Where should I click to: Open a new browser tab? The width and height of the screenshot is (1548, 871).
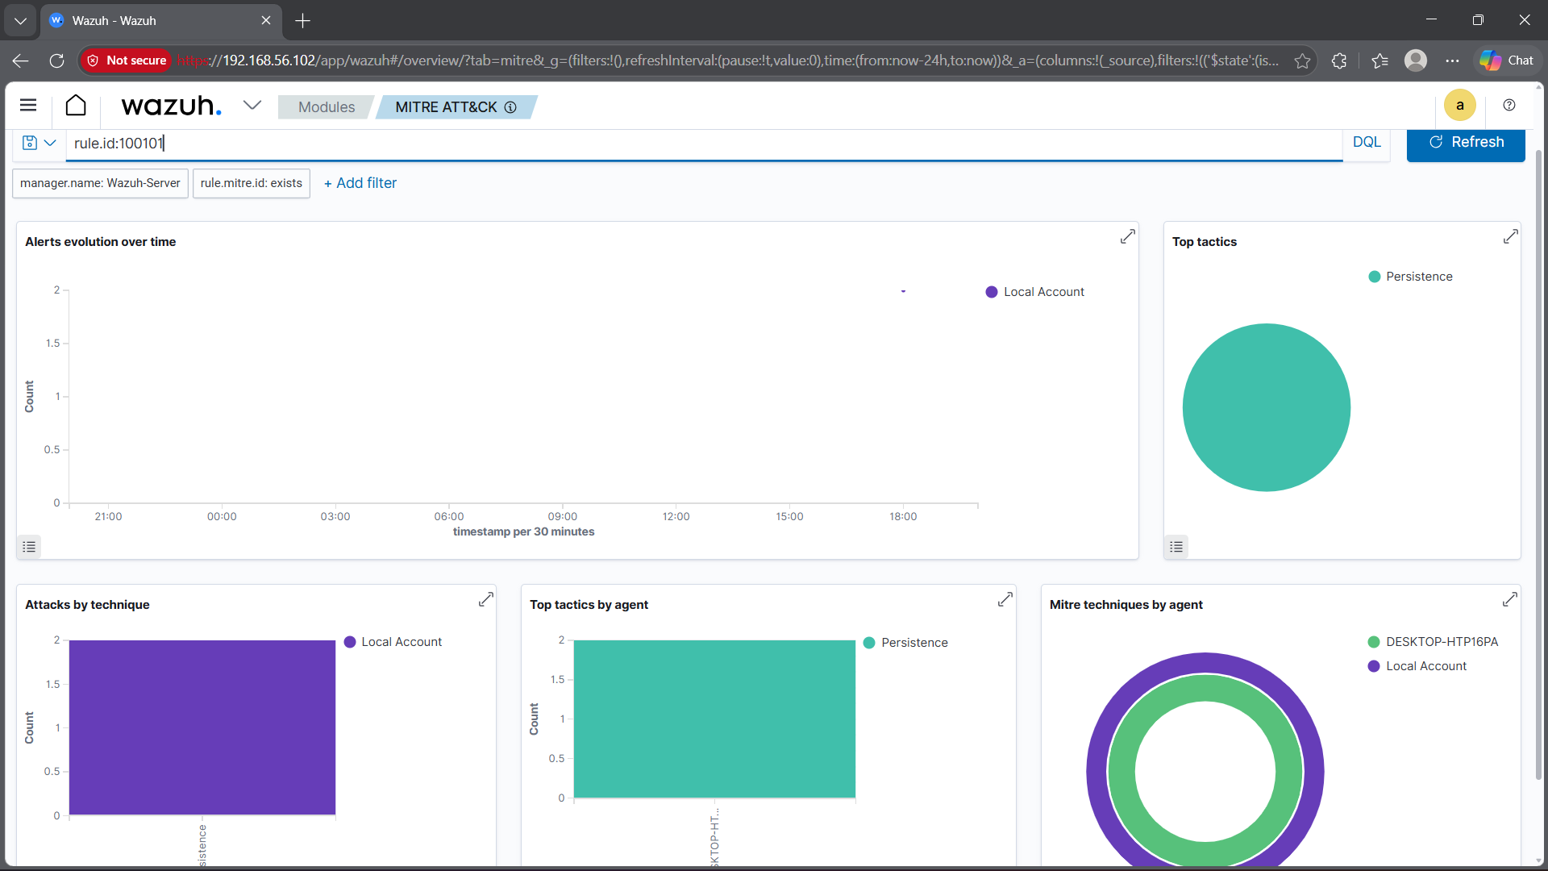[x=303, y=21]
